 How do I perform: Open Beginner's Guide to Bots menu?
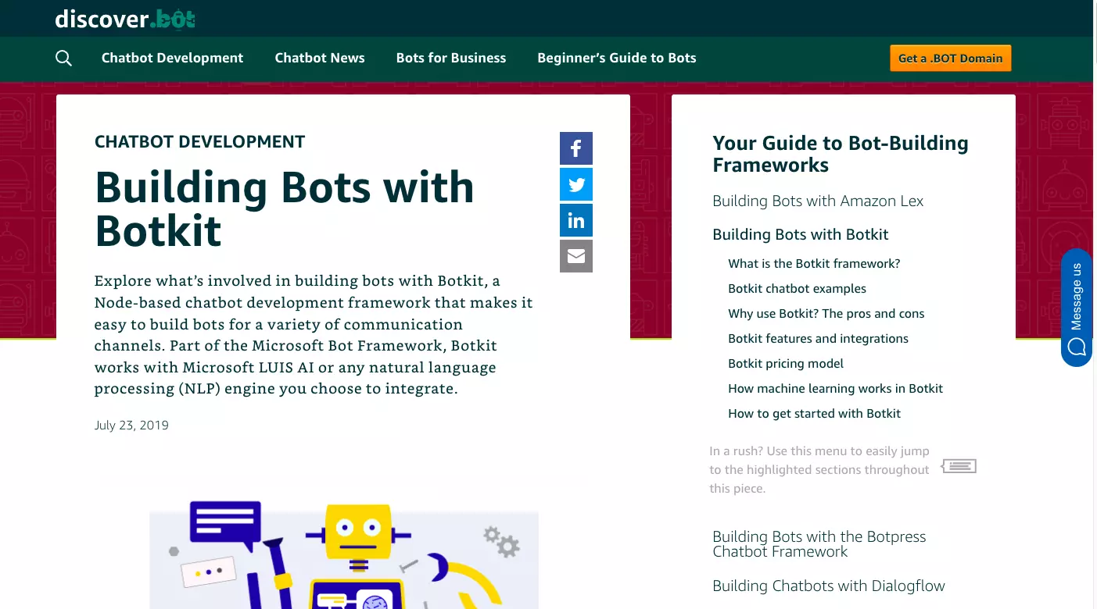(617, 58)
